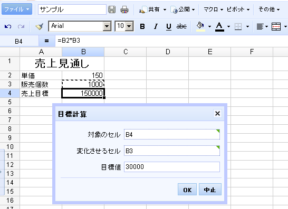The width and height of the screenshot is (288, 209).
Task: Click cell containing 150
Action: pyautogui.click(x=83, y=75)
